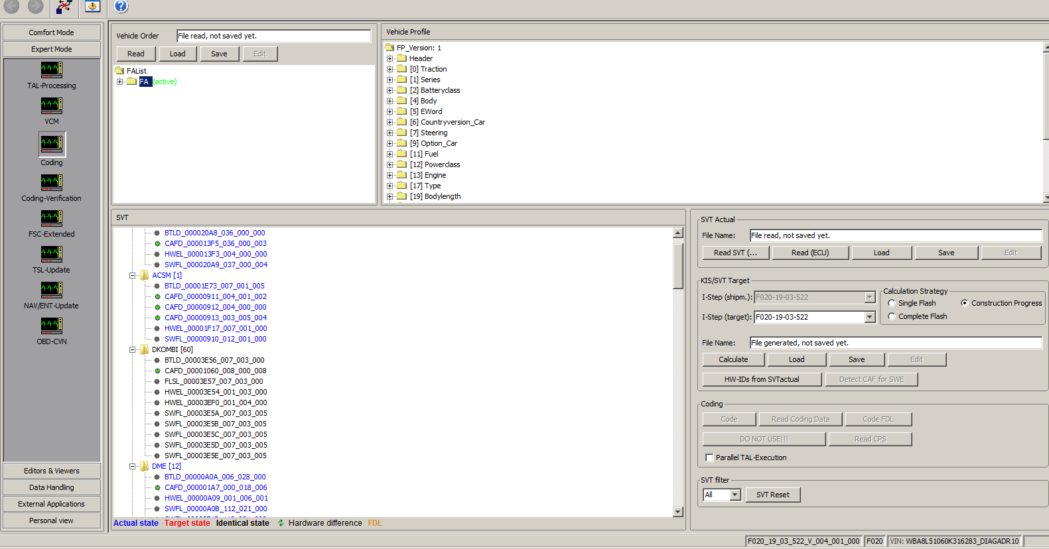Click the Calculate button
The image size is (1049, 549).
coord(734,359)
